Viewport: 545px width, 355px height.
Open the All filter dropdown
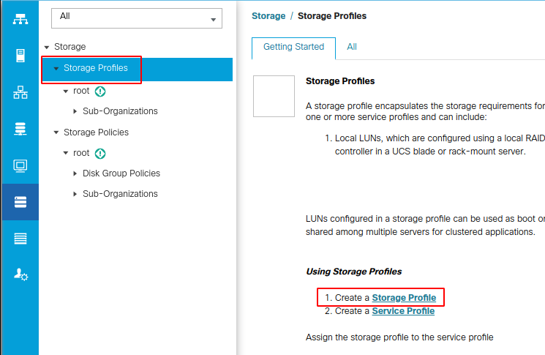[137, 18]
